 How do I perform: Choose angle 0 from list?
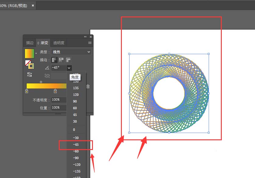click(x=74, y=130)
